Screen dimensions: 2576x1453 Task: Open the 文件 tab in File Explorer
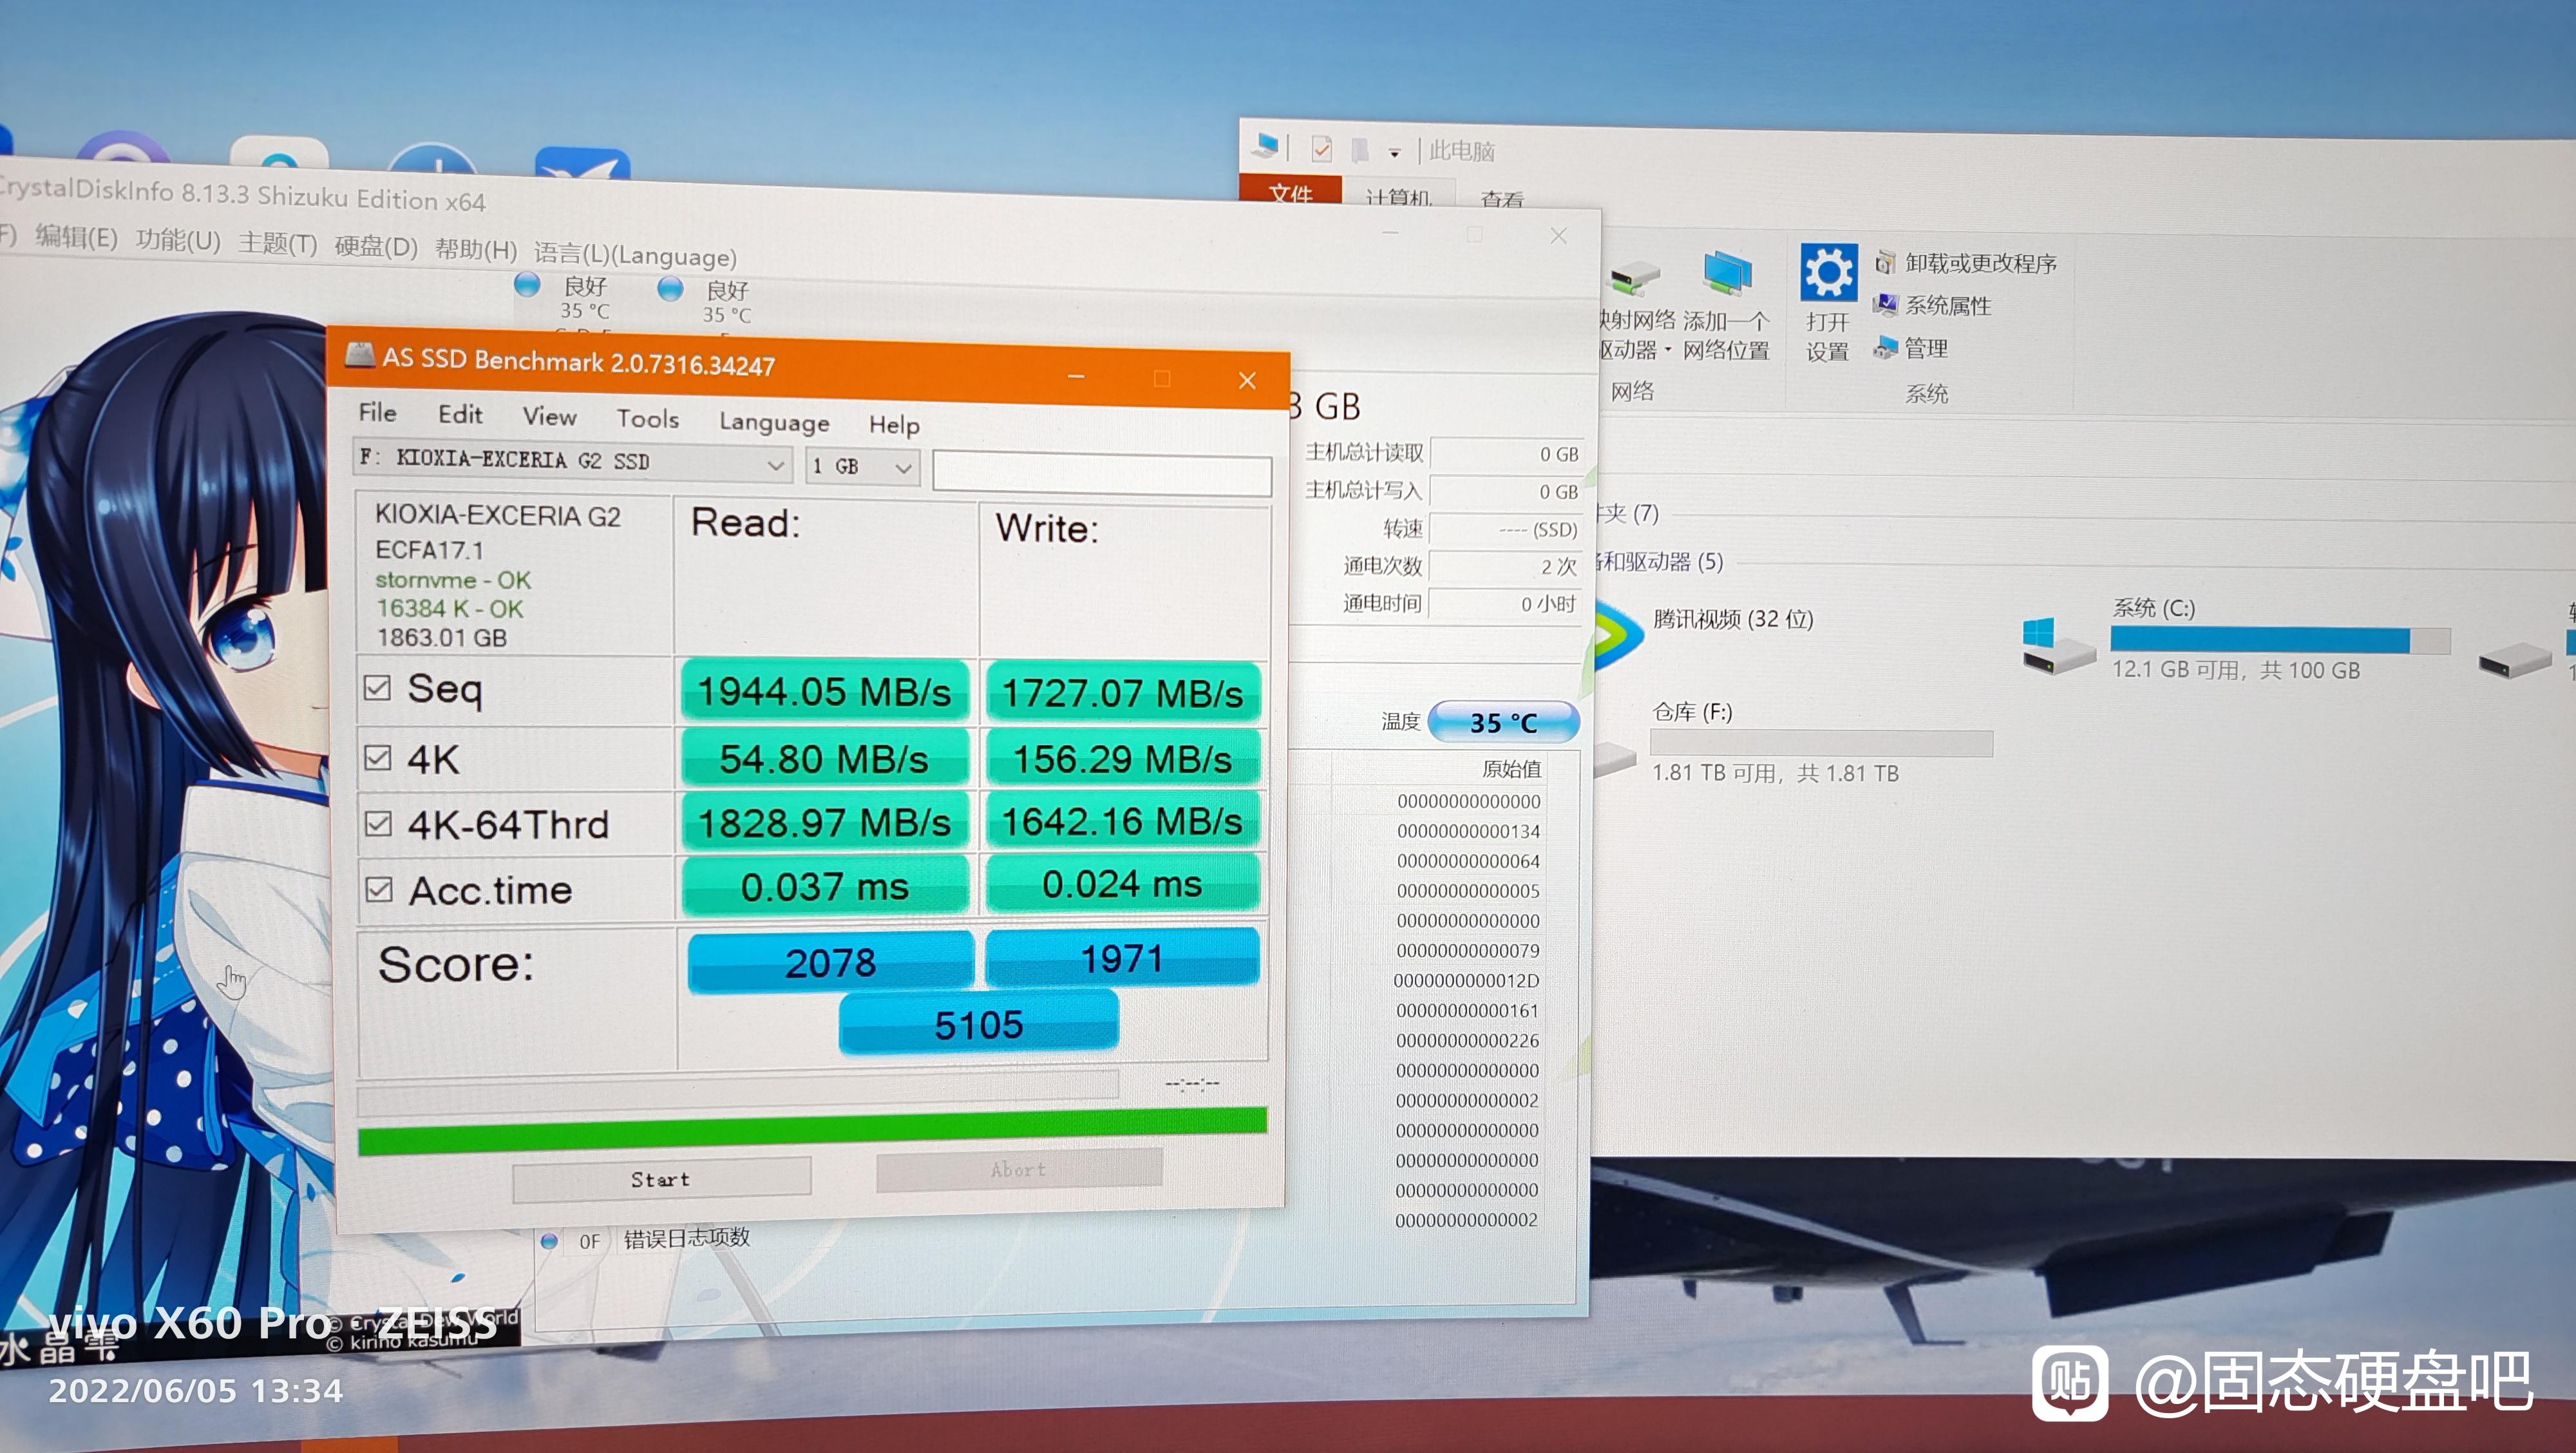coord(1290,192)
